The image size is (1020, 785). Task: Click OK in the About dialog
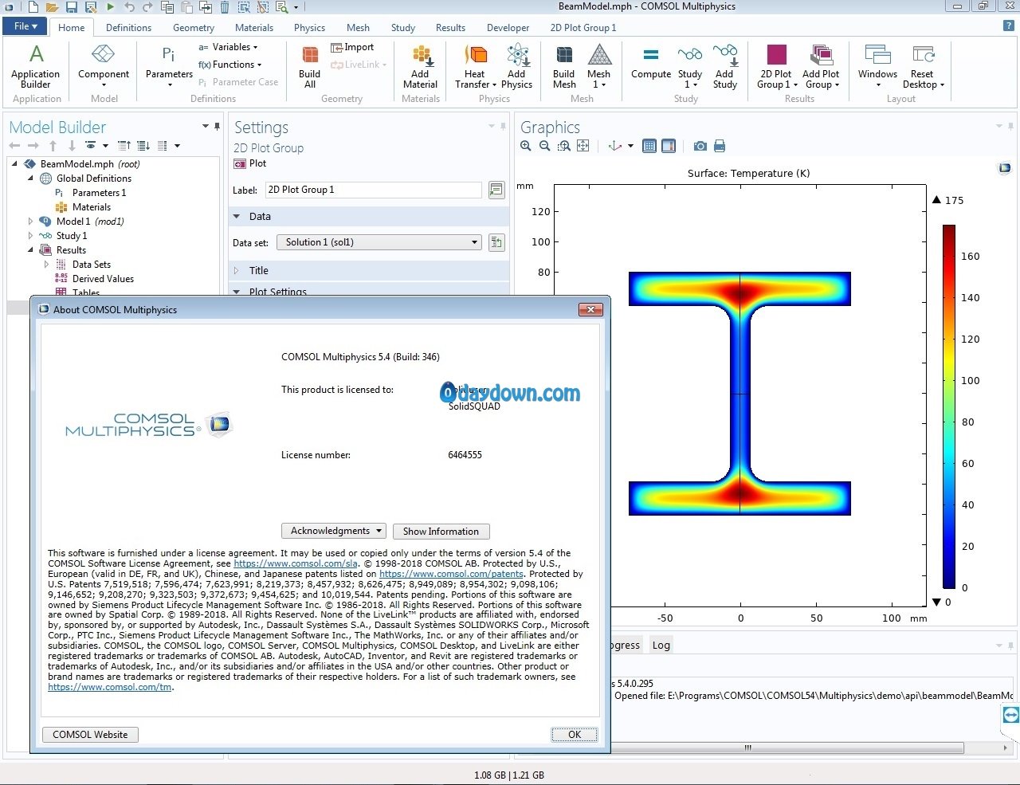pos(575,735)
